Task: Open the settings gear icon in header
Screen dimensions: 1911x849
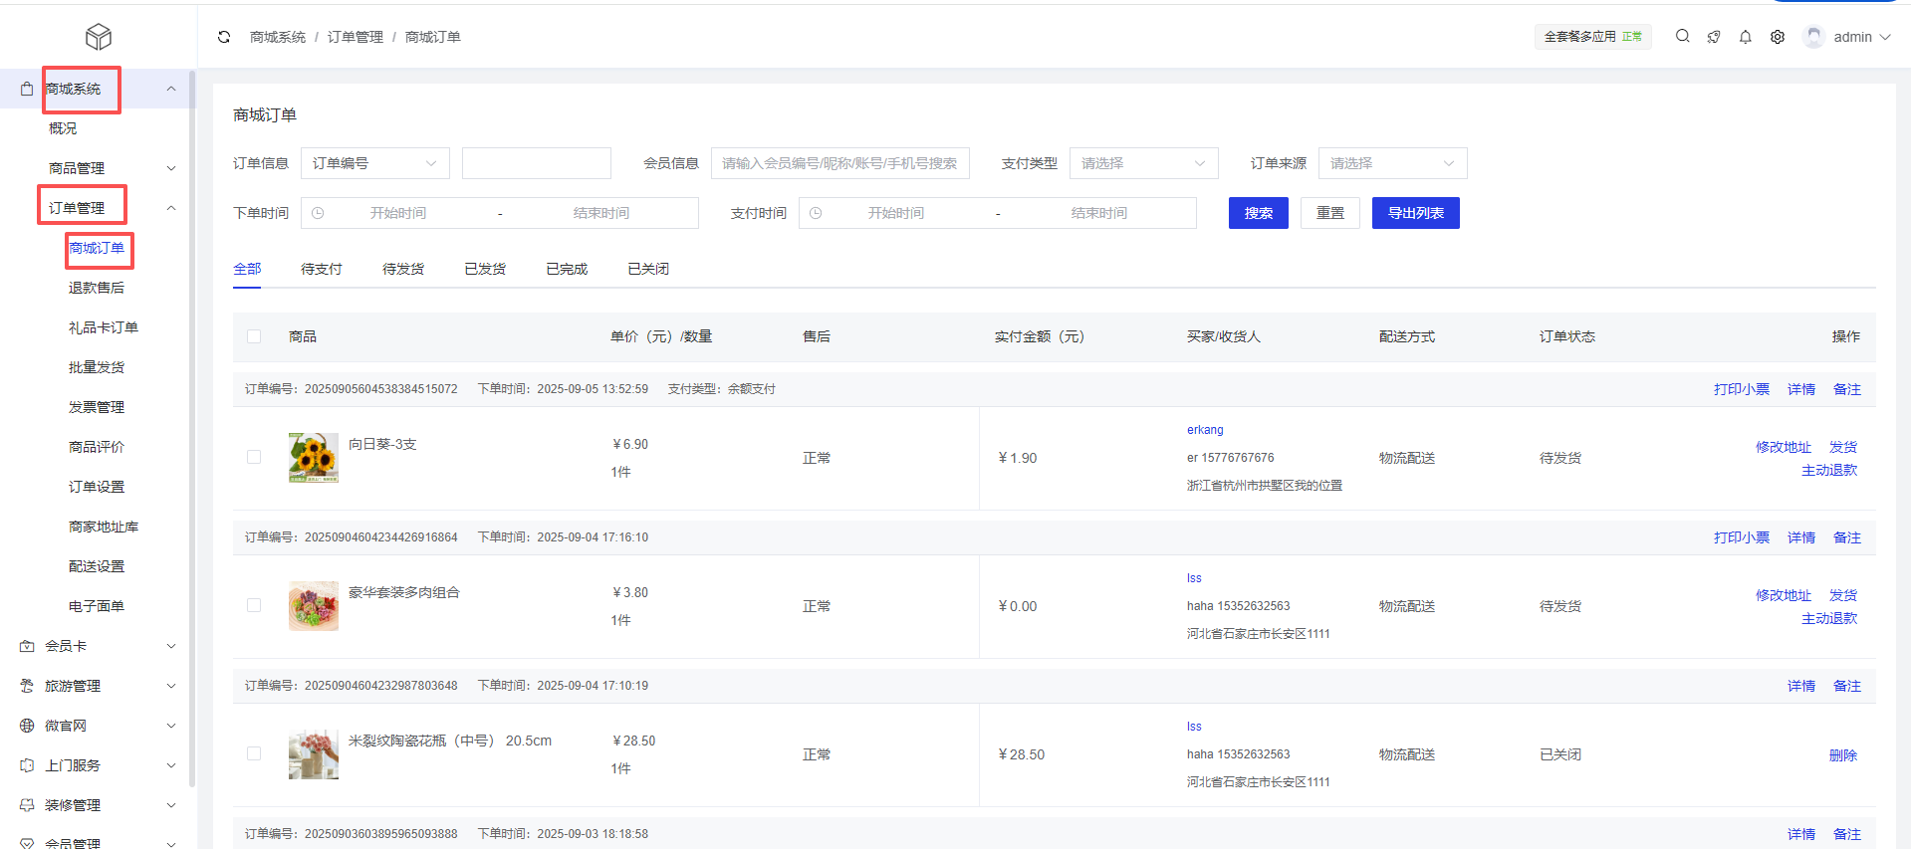Action: pyautogui.click(x=1777, y=37)
